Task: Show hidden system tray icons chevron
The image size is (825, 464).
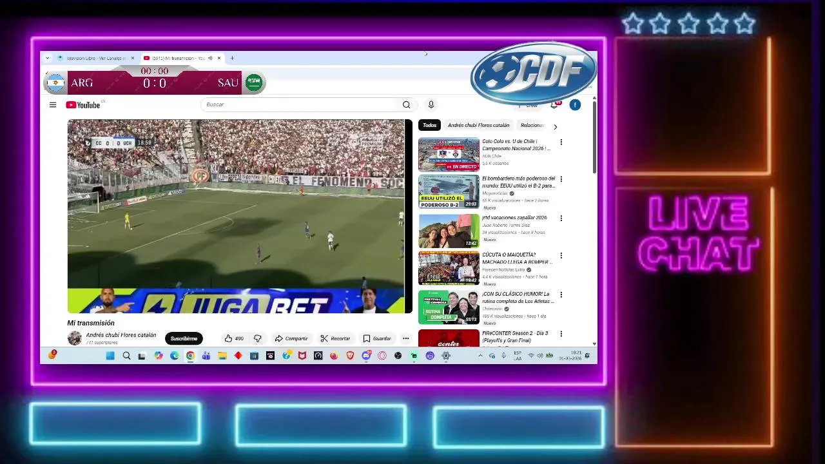Action: (480, 356)
